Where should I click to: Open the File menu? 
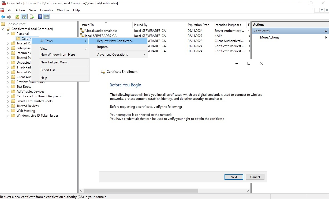click(x=9, y=10)
